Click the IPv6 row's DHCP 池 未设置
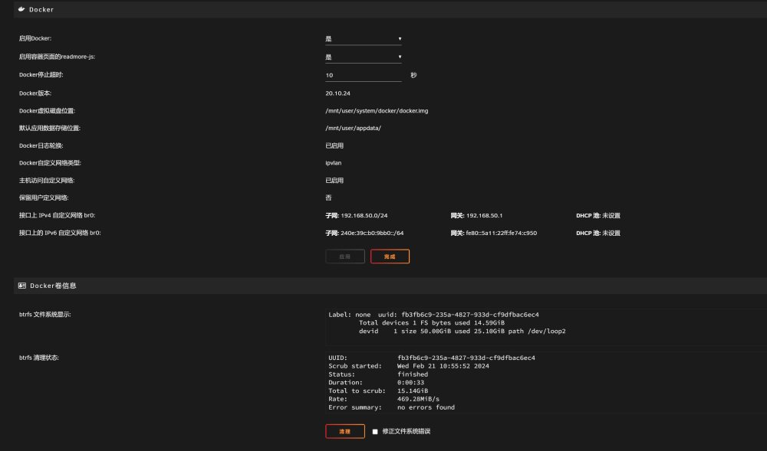 pyautogui.click(x=598, y=233)
